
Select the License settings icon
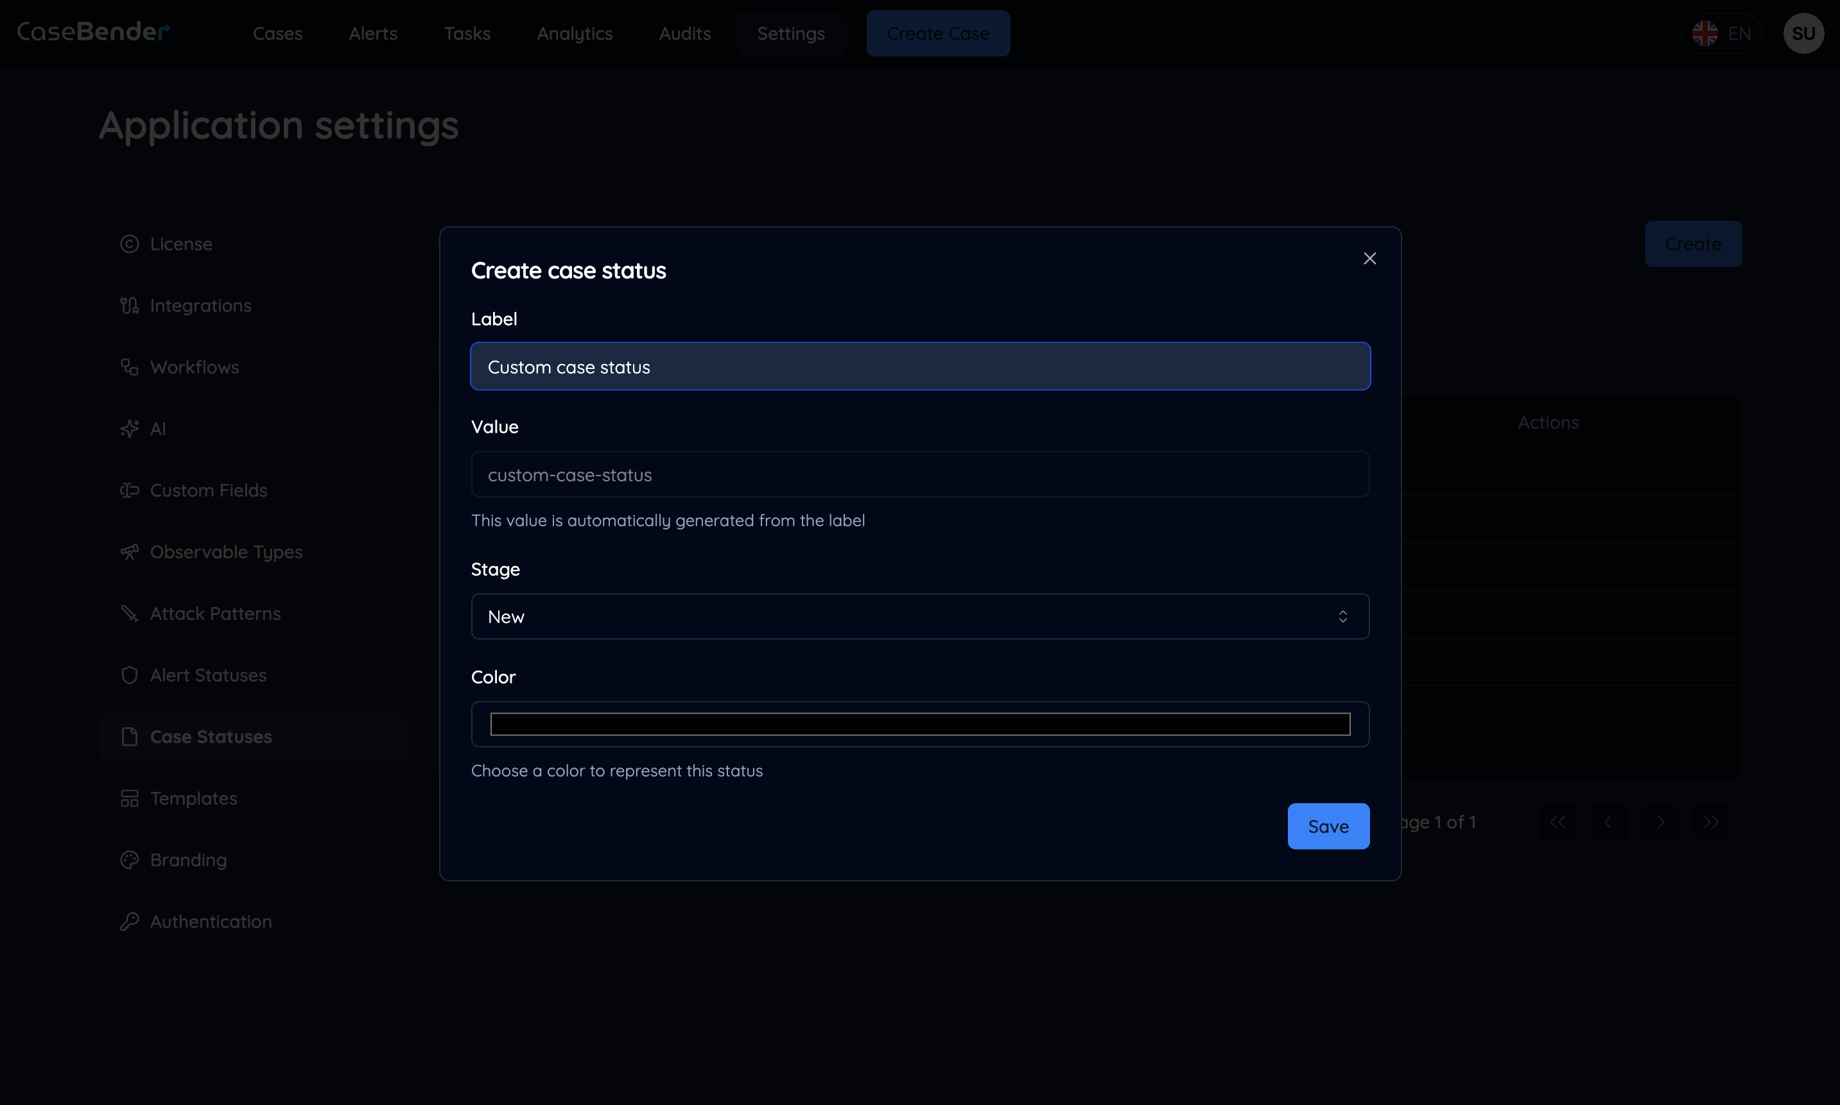130,243
